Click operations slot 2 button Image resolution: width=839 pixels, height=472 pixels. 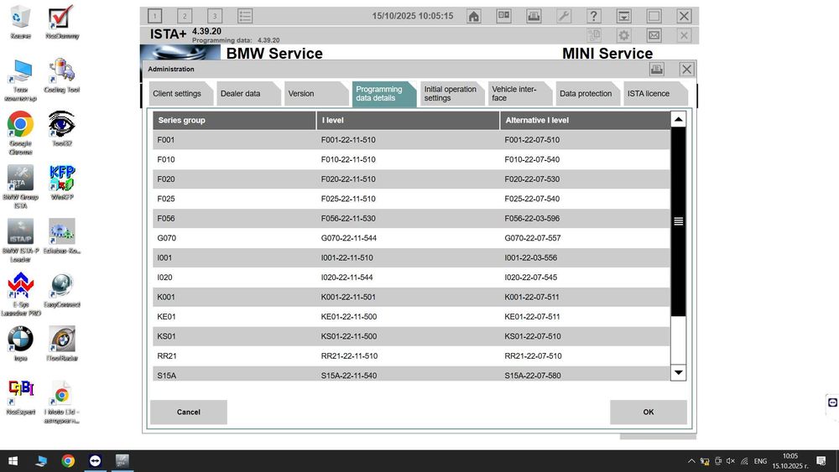[185, 16]
